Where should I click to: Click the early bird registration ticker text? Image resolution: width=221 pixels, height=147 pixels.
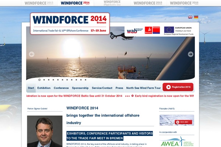coord(164,96)
